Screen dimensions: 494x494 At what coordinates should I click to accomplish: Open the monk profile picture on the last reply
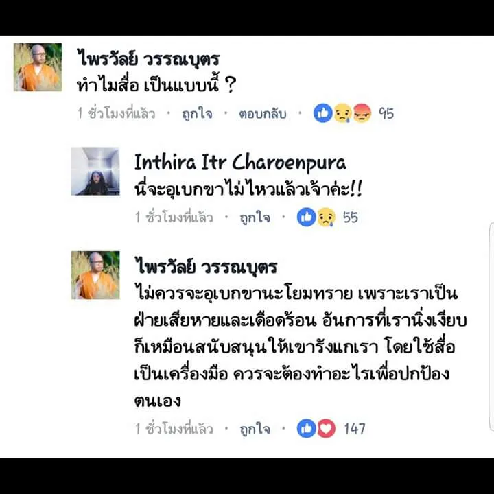[x=95, y=275]
